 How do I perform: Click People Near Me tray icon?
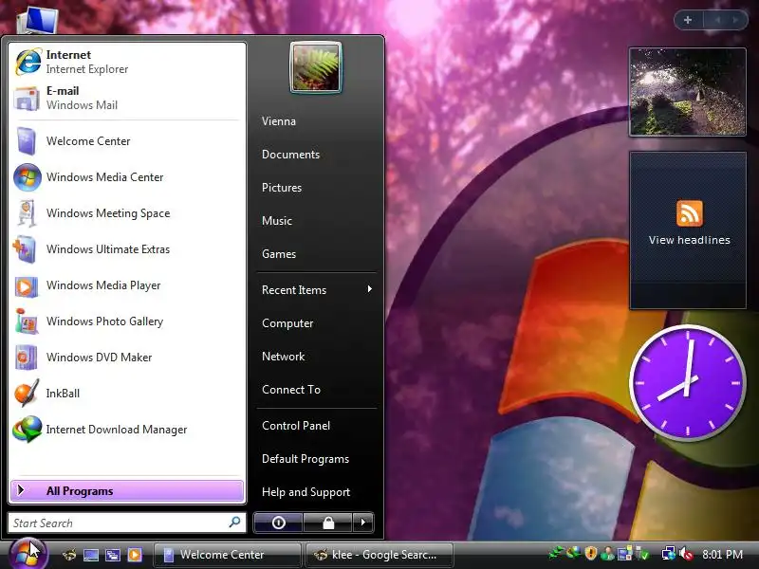click(607, 554)
